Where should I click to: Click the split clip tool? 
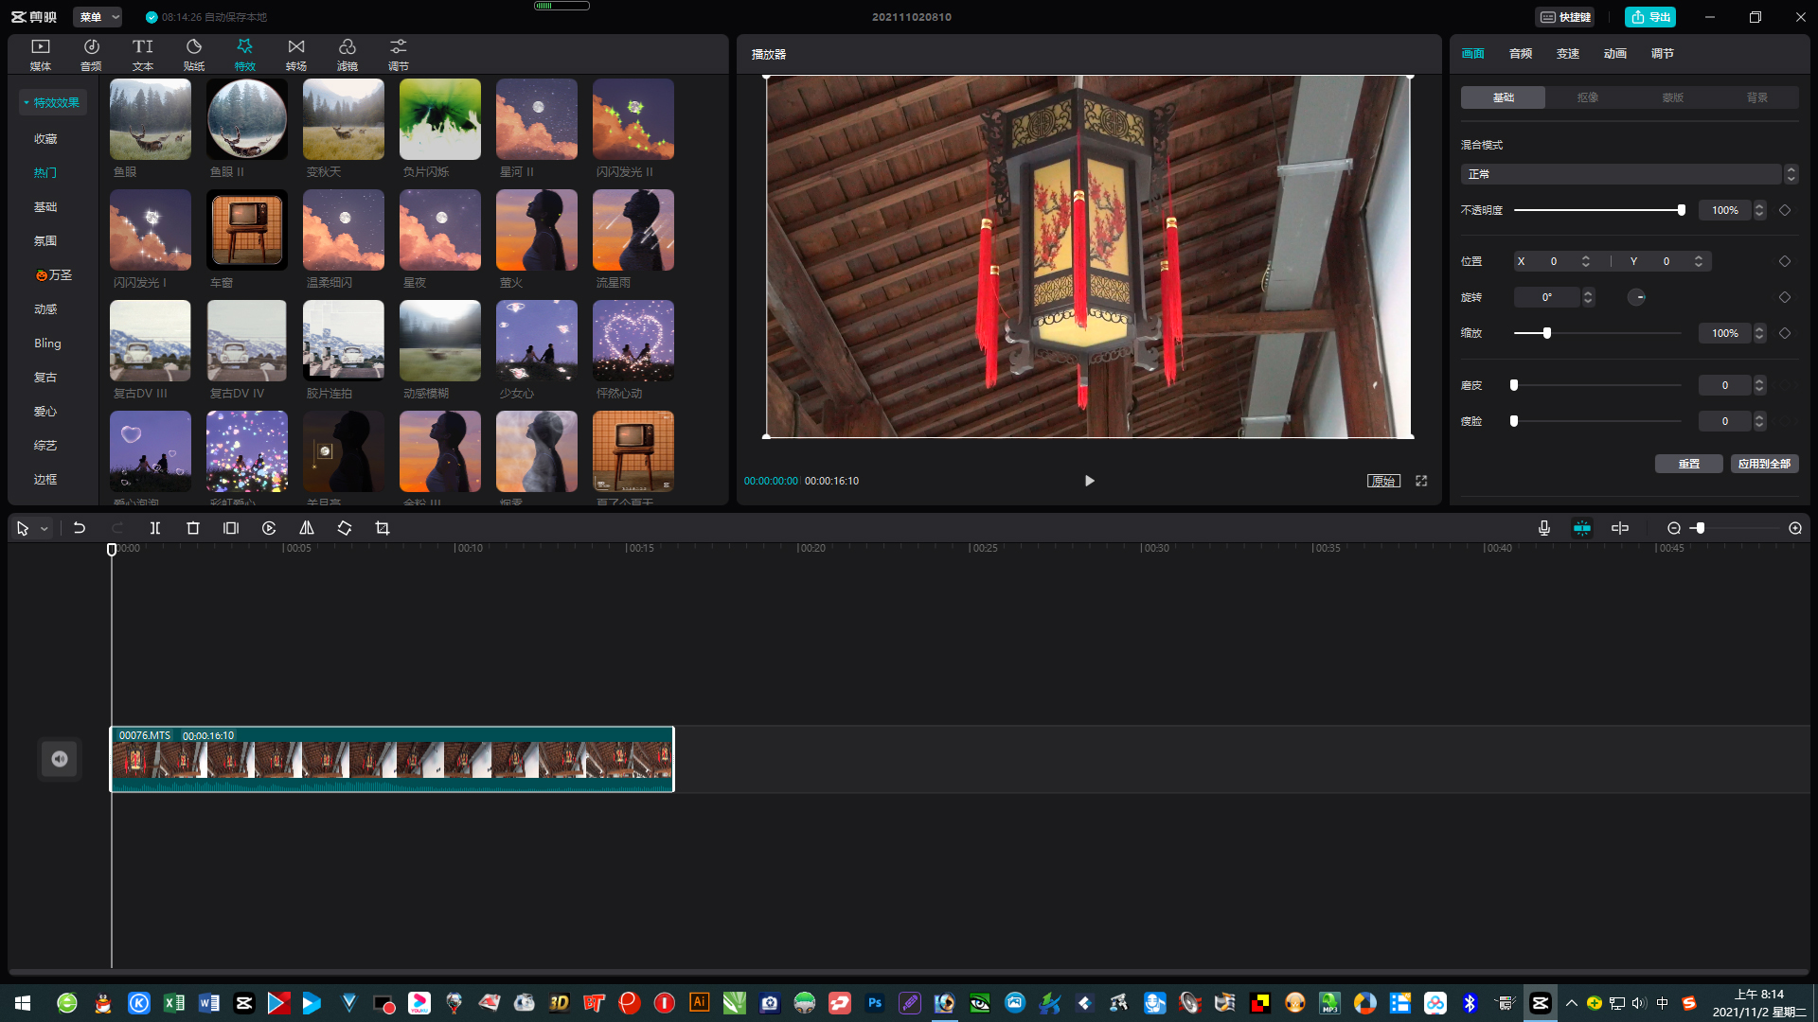pos(155,528)
